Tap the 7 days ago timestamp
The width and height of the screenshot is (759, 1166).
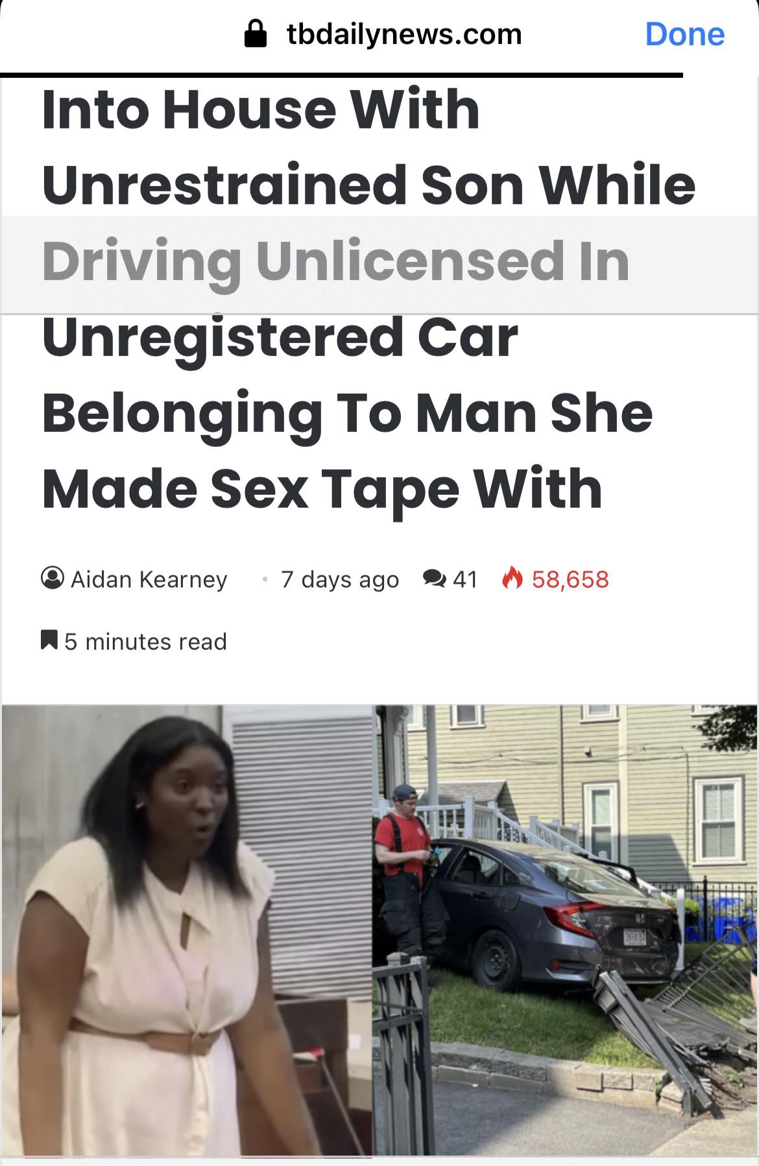coord(339,579)
